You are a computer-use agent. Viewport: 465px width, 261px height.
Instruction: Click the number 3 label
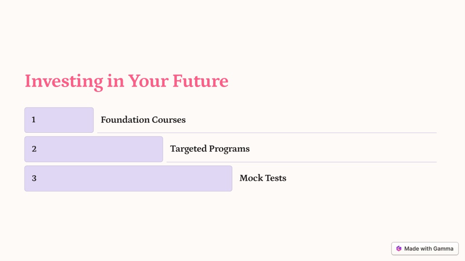click(x=34, y=178)
